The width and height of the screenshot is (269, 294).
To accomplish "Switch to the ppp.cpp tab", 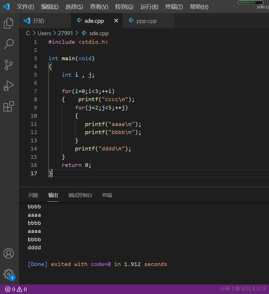I will pos(149,21).
